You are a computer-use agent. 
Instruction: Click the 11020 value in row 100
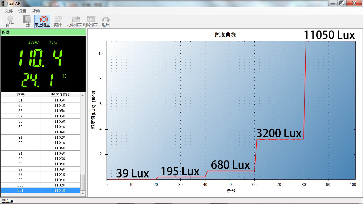(x=60, y=185)
